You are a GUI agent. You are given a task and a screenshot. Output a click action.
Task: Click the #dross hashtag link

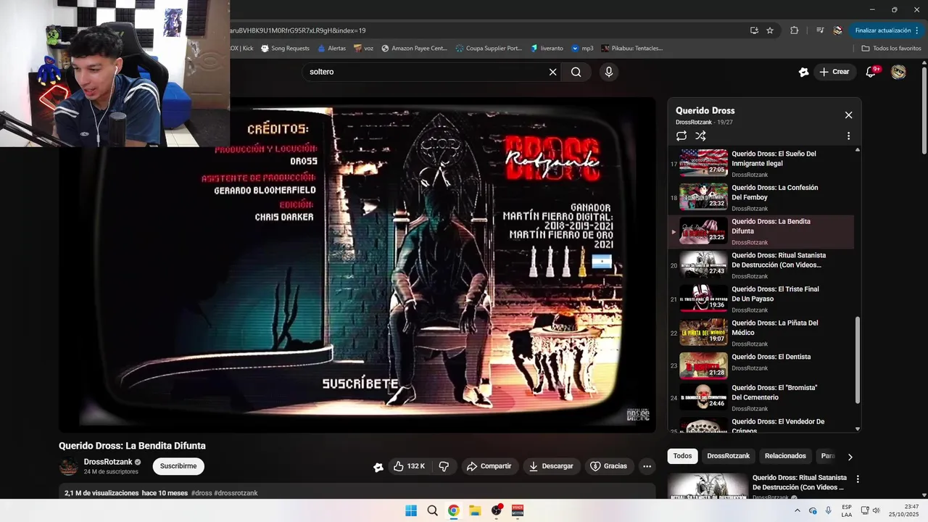tap(202, 493)
